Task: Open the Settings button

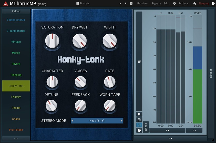Action: click(181, 3)
